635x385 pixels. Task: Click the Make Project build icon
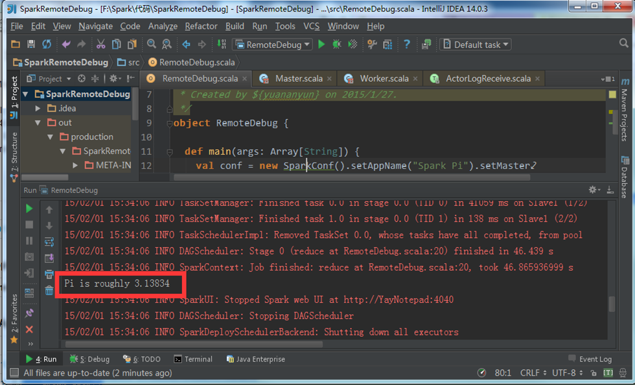(222, 44)
